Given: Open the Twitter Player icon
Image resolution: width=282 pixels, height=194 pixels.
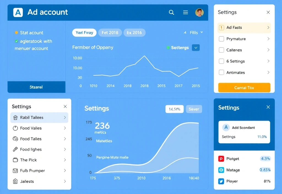Looking at the screenshot, I should pyautogui.click(x=221, y=181).
